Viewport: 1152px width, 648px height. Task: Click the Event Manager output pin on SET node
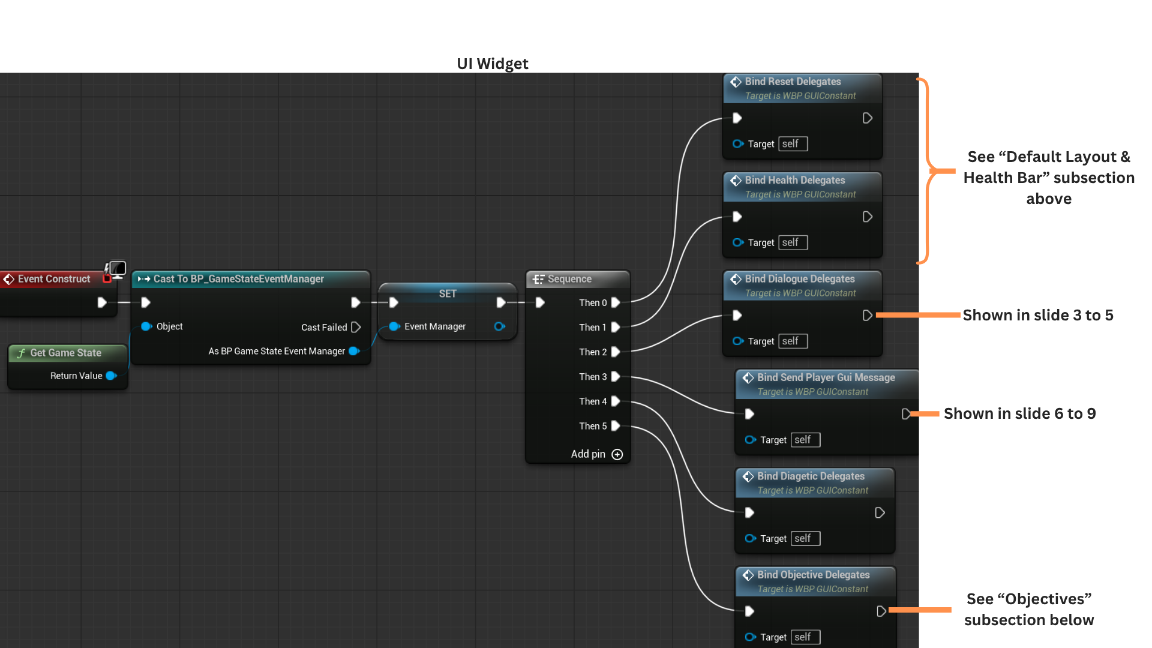499,326
